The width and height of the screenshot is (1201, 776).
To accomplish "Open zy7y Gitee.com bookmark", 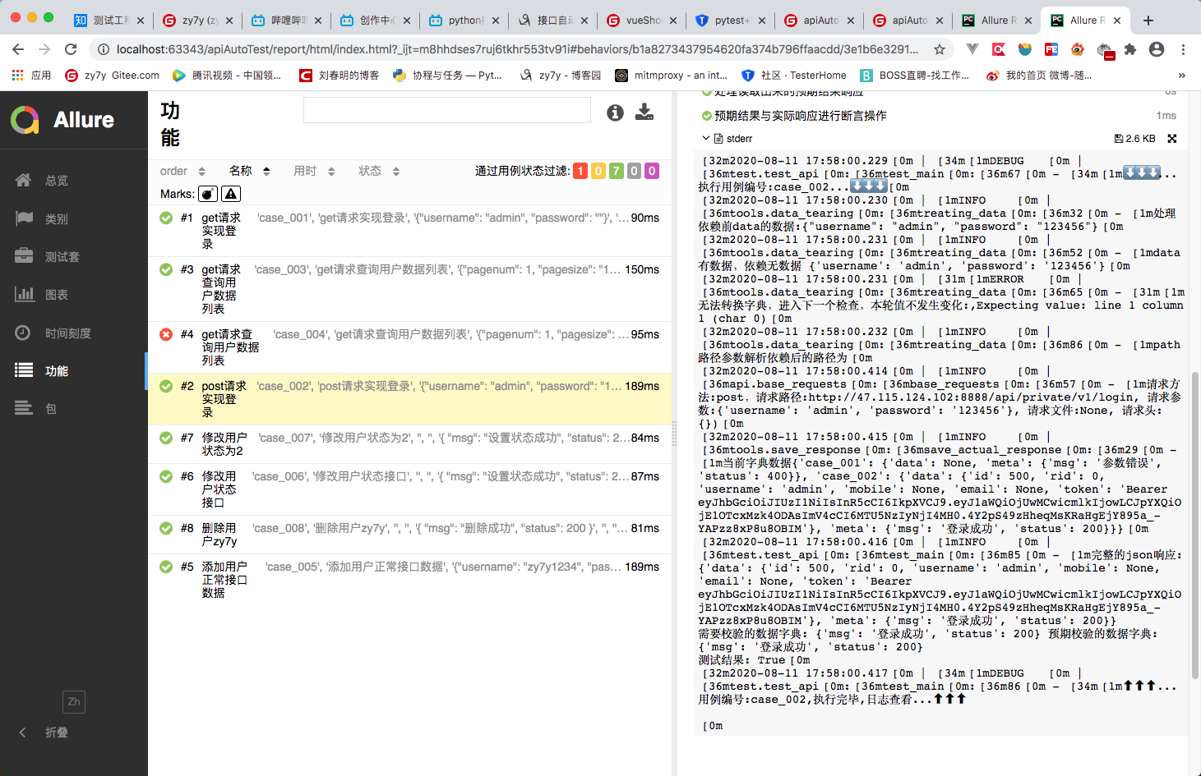I will (112, 76).
